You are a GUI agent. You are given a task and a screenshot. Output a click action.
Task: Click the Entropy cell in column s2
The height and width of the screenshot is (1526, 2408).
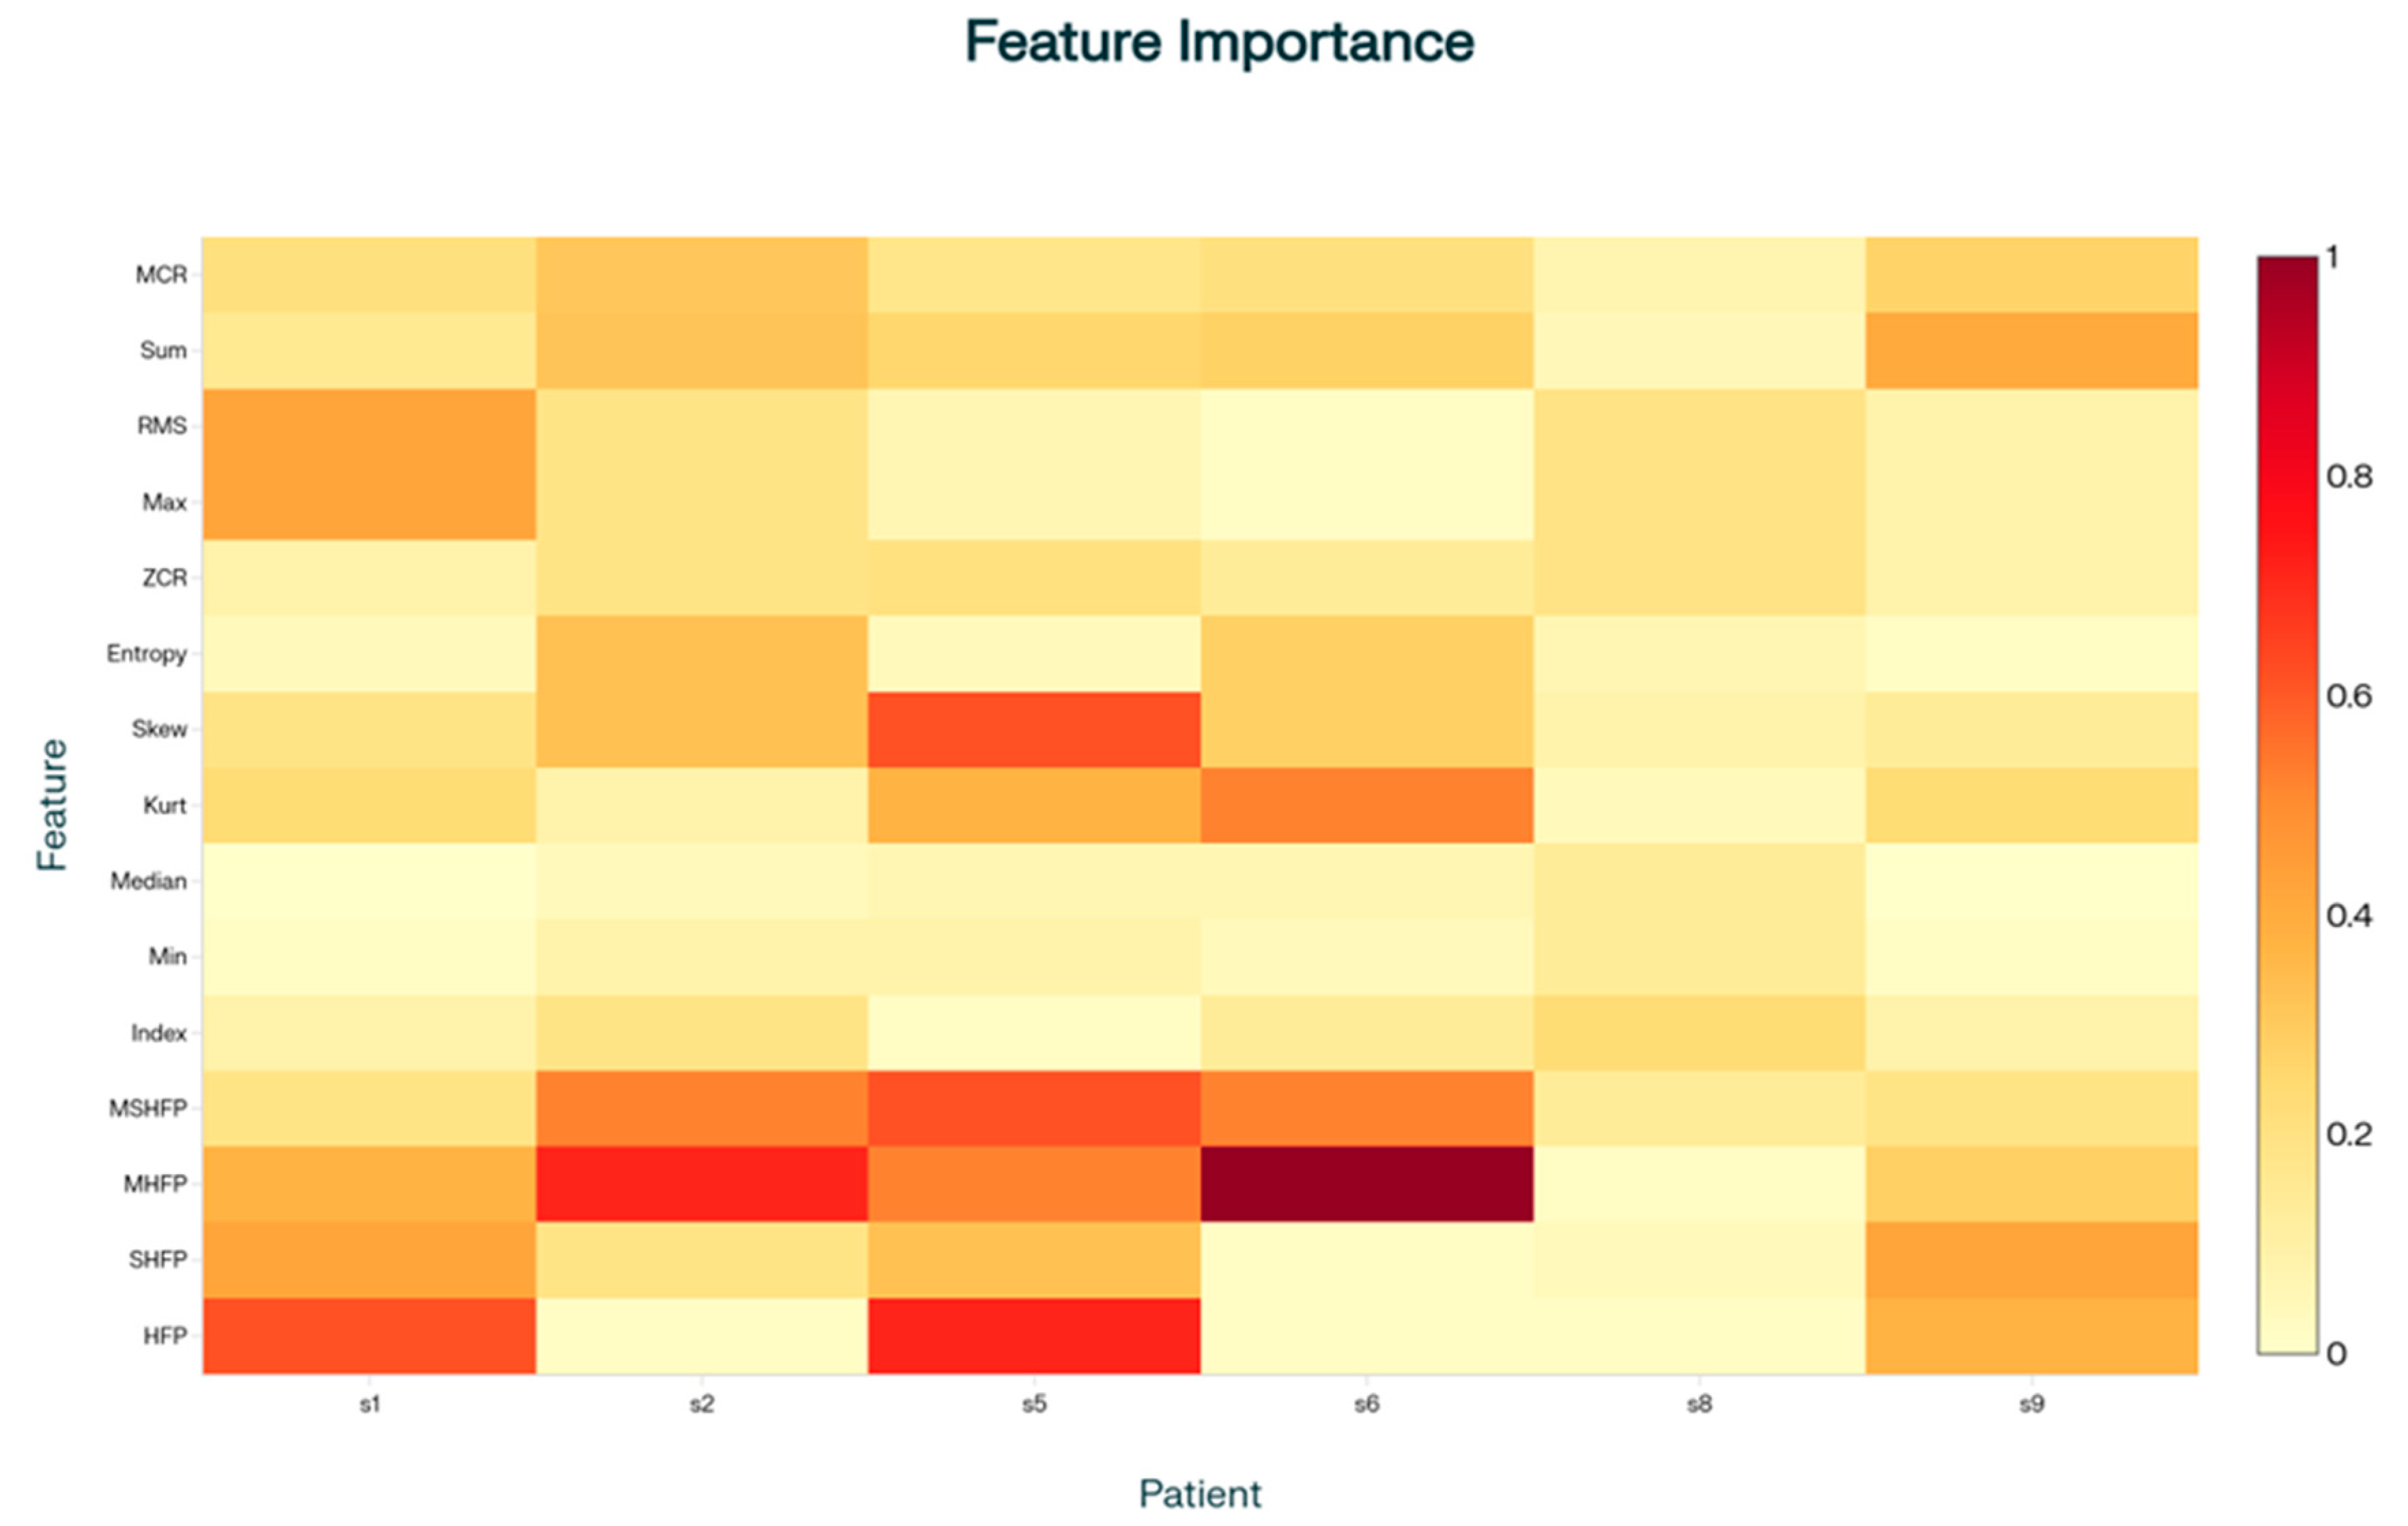(701, 654)
